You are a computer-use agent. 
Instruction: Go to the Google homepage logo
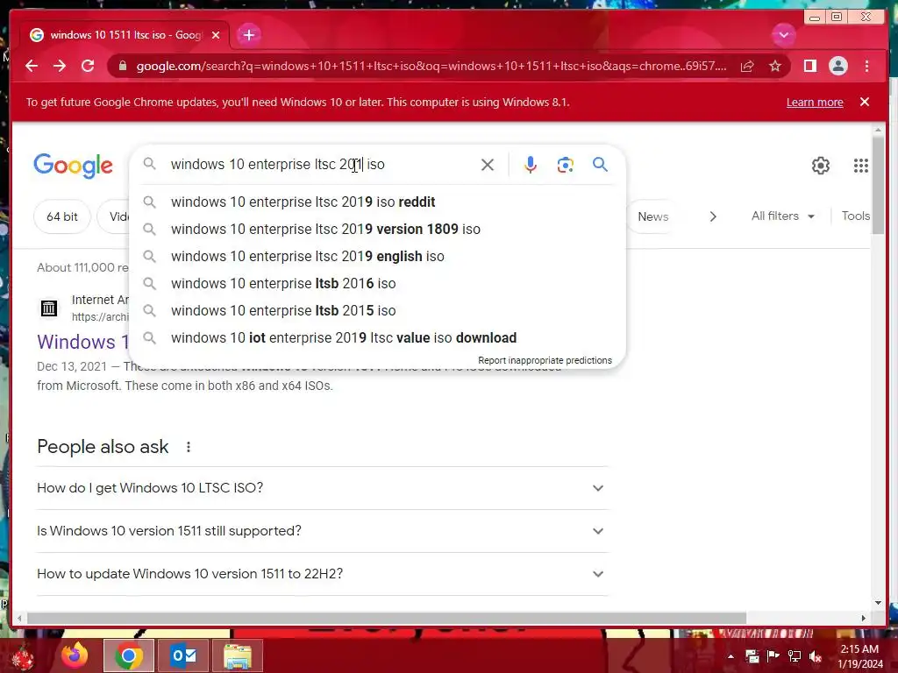coord(74,166)
